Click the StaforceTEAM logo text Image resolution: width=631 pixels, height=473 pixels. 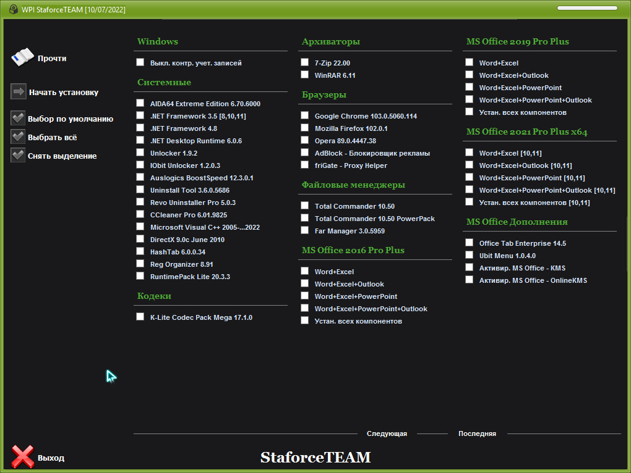315,458
